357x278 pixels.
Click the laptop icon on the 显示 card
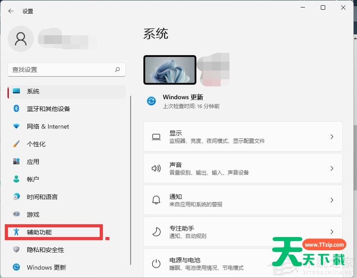156,137
